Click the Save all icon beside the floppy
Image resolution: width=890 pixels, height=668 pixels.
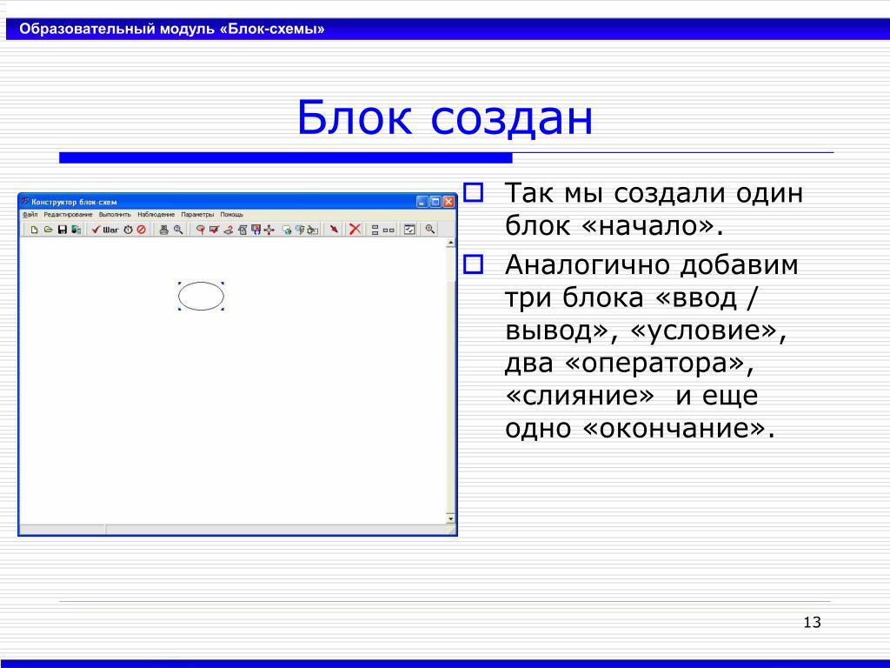tap(76, 230)
